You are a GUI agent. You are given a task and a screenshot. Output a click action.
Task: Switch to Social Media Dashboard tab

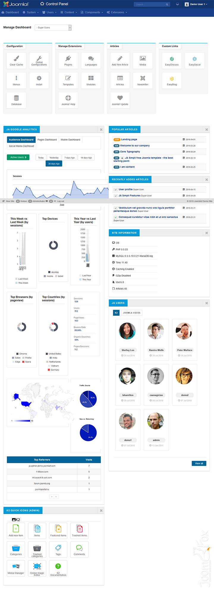(21, 146)
